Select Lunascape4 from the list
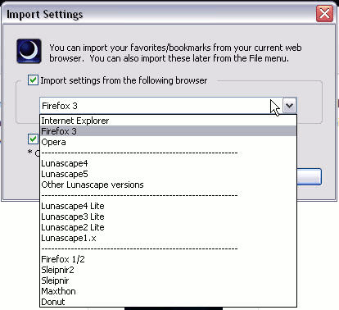The height and width of the screenshot is (310, 339). (x=168, y=163)
